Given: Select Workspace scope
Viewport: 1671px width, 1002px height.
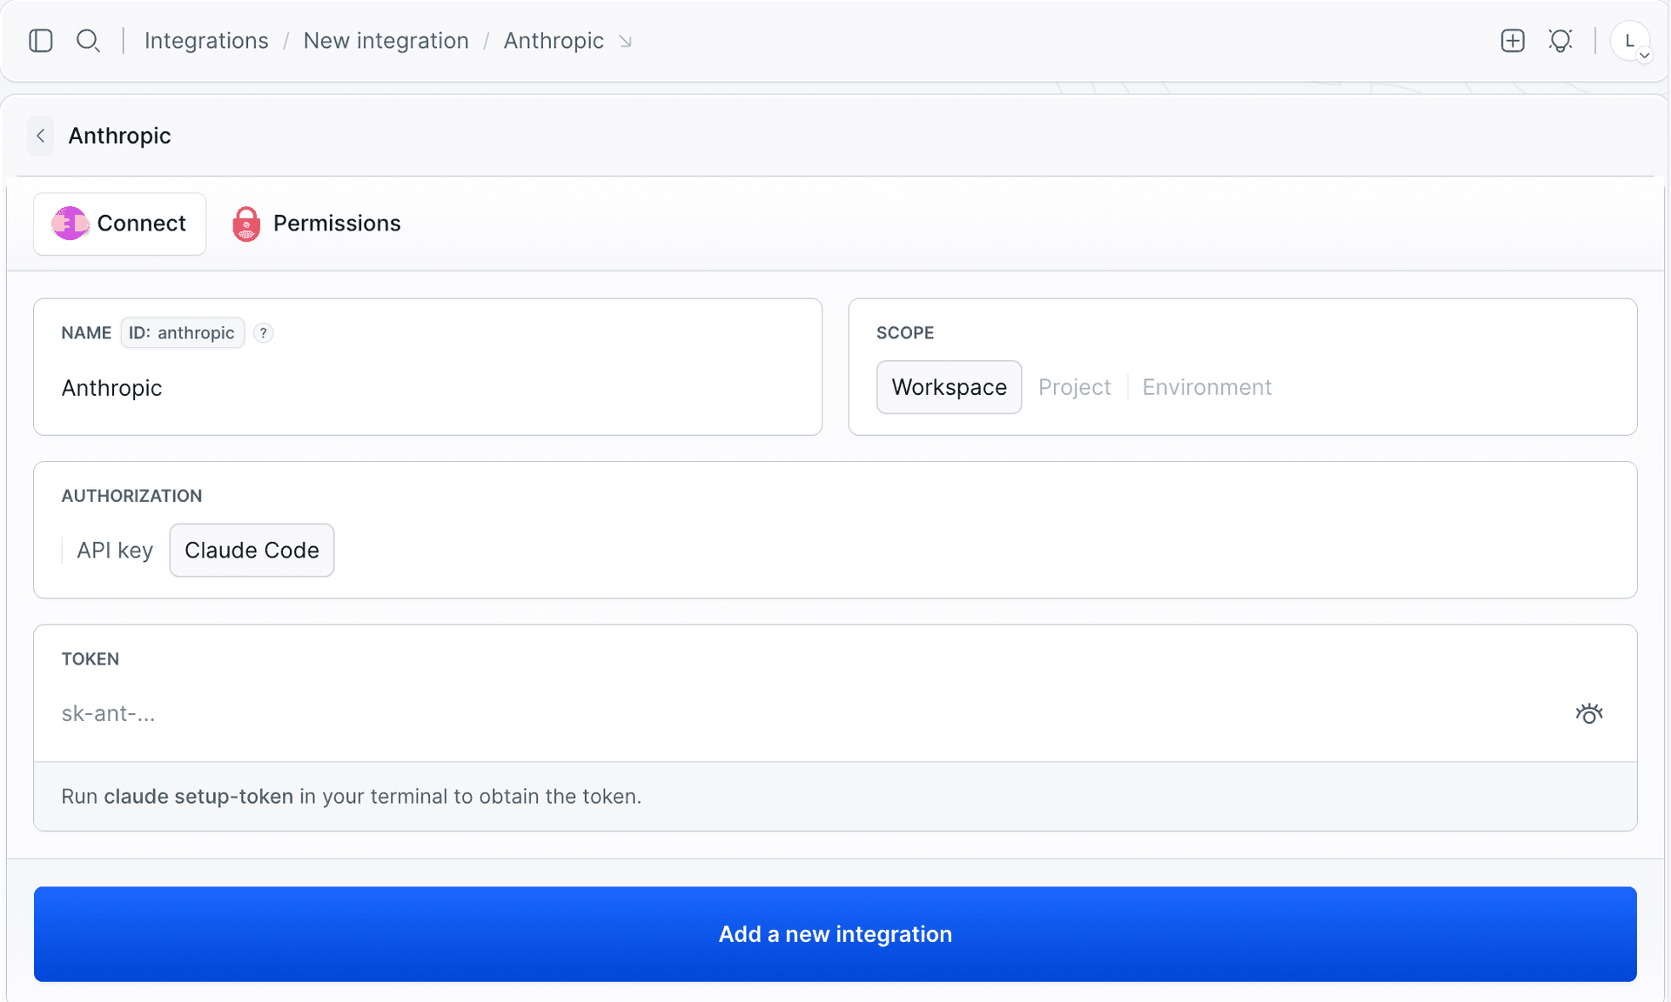Looking at the screenshot, I should tap(949, 387).
